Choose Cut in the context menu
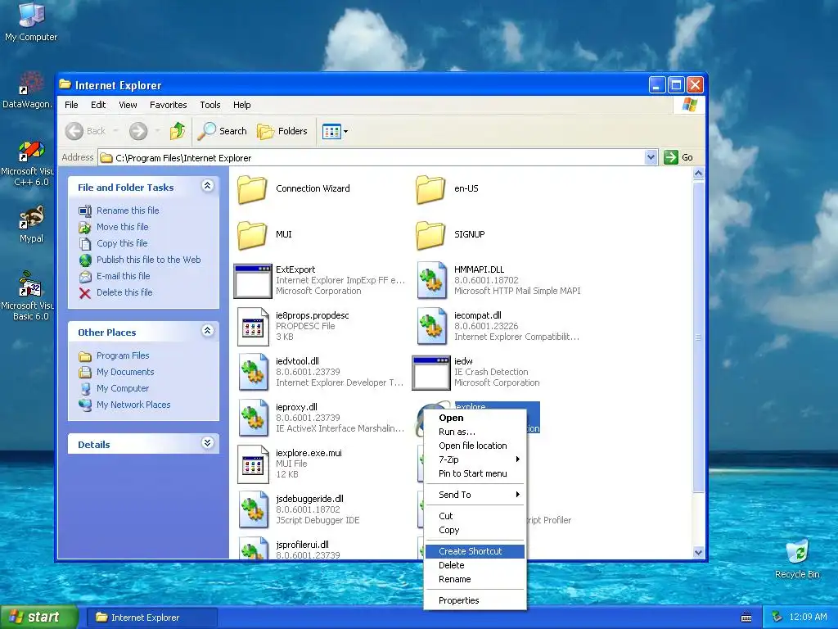Screen dimensions: 838x629 coord(475,516)
